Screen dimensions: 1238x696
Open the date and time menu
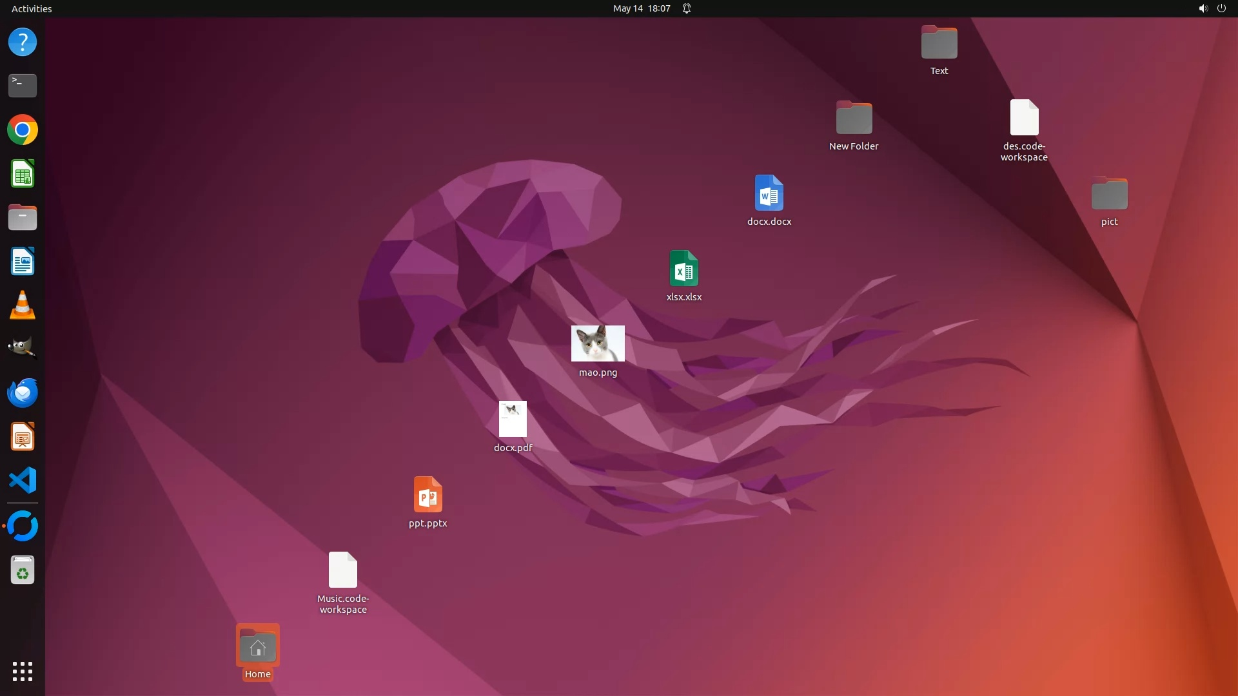point(641,8)
